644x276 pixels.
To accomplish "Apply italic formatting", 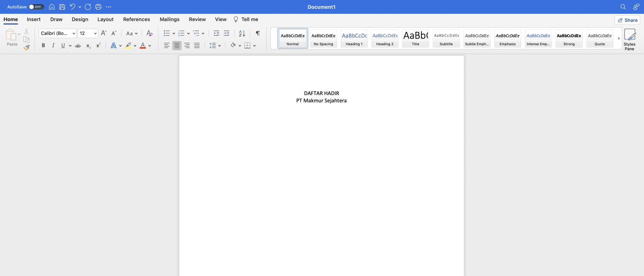I will 53,45.
